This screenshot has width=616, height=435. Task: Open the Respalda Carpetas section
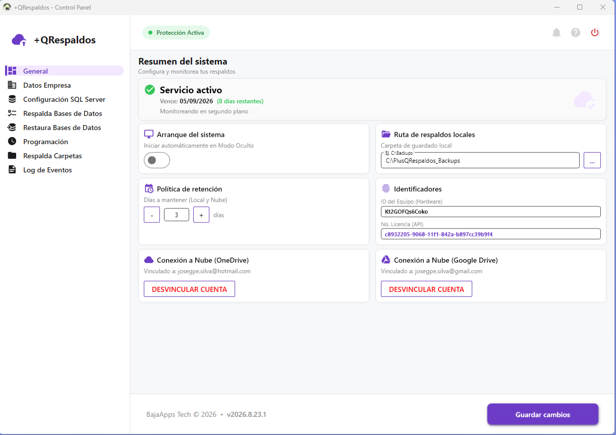[x=64, y=156]
